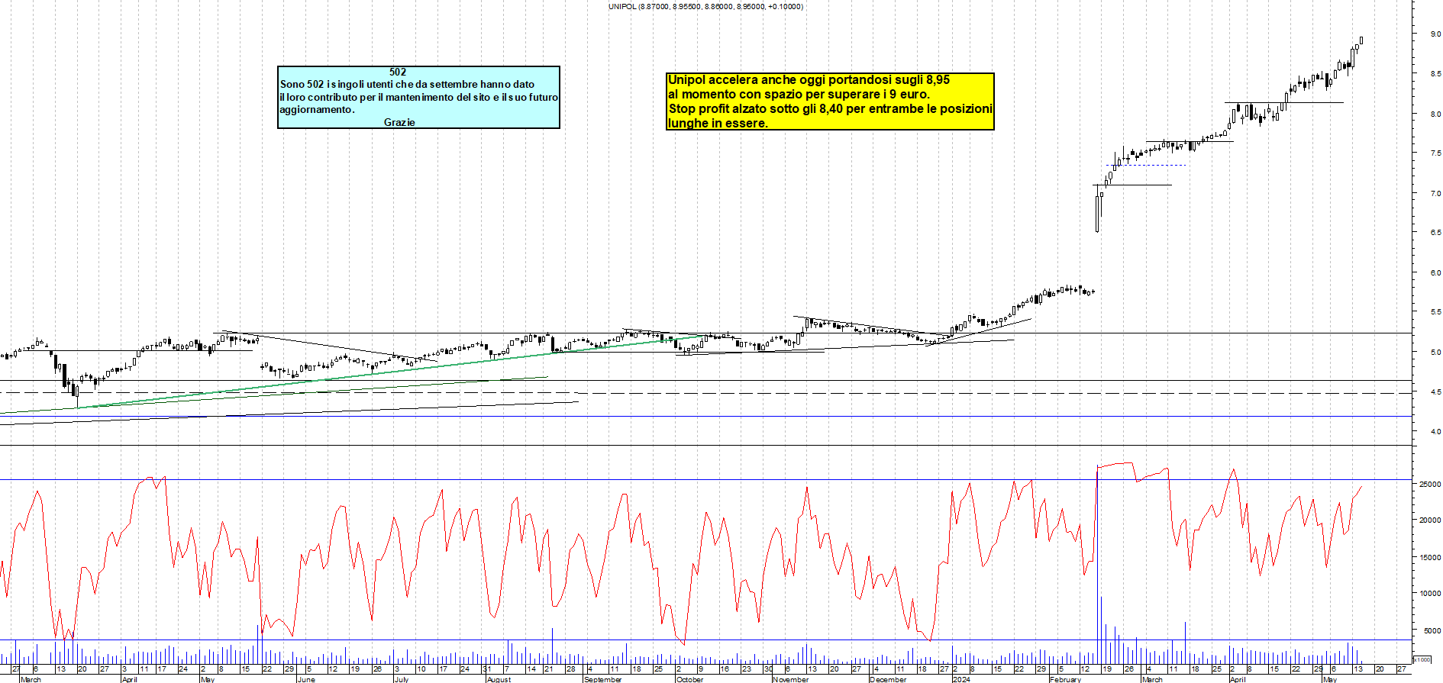Click the June month label on time axis

(306, 679)
